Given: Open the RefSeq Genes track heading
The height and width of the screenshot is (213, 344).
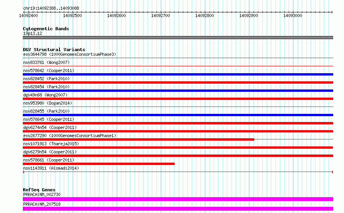Looking at the screenshot, I should [x=39, y=190].
